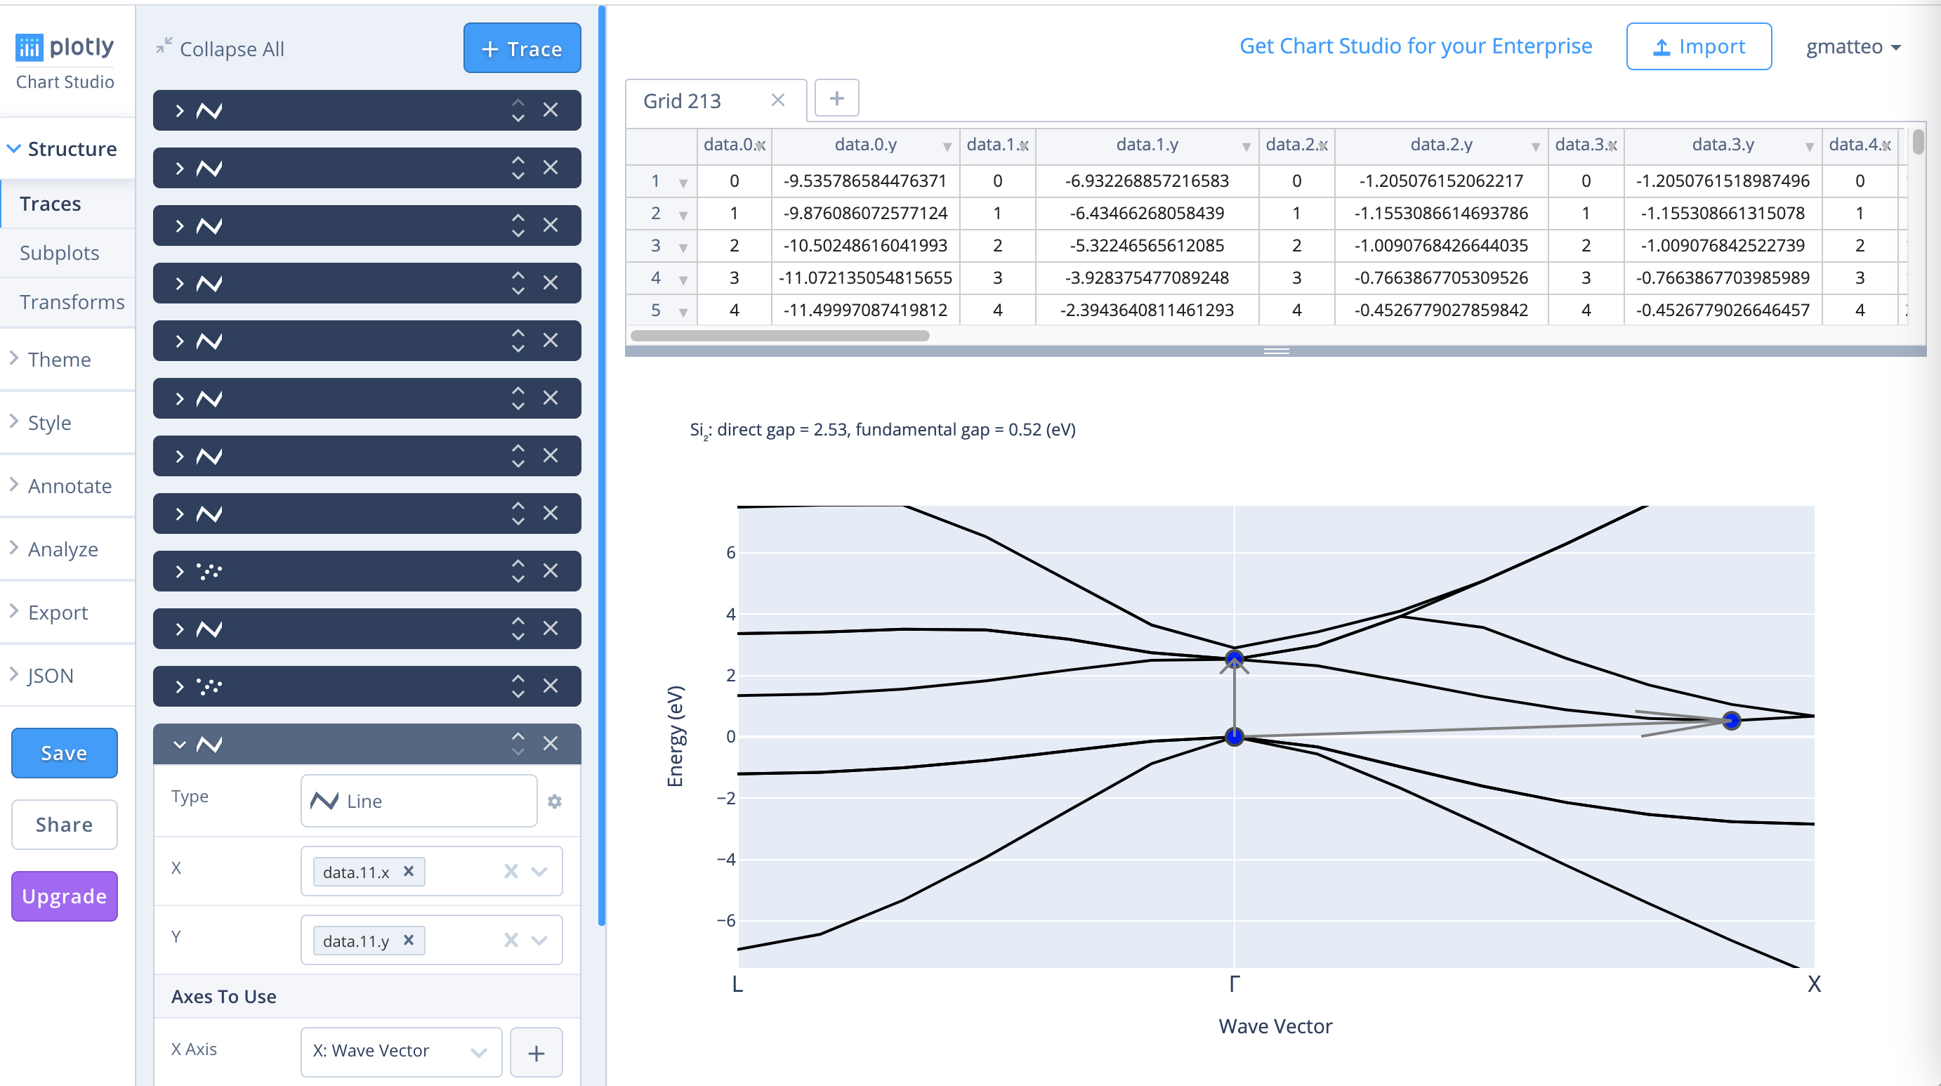This screenshot has height=1086, width=1941.
Task: Click the gear icon next to Line type
Action: 555,801
